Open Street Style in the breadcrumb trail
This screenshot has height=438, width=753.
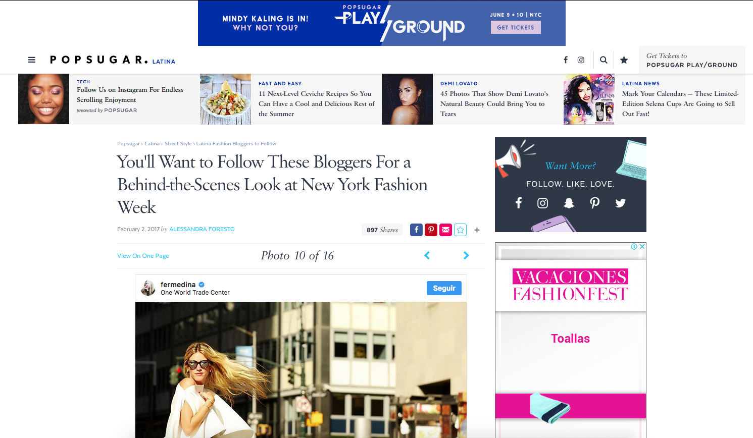click(x=178, y=144)
